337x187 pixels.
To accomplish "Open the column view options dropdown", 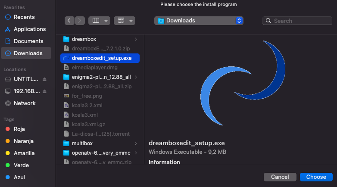I will pos(99,21).
